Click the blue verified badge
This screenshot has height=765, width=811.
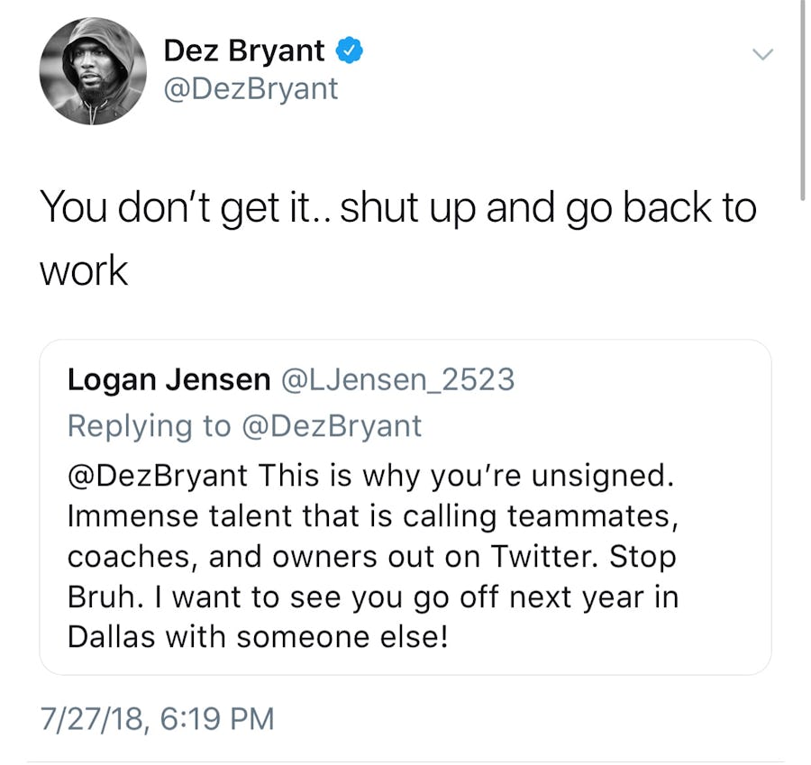pos(350,51)
